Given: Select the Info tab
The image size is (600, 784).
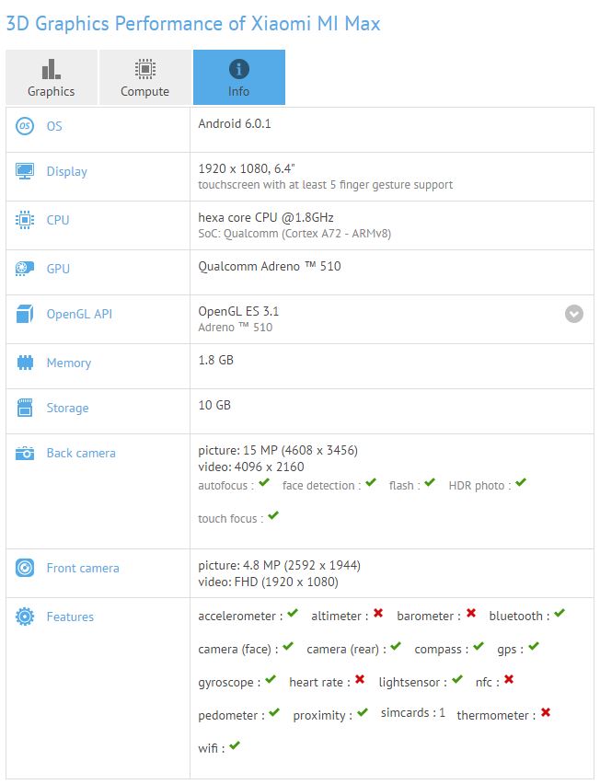Looking at the screenshot, I should (x=239, y=77).
